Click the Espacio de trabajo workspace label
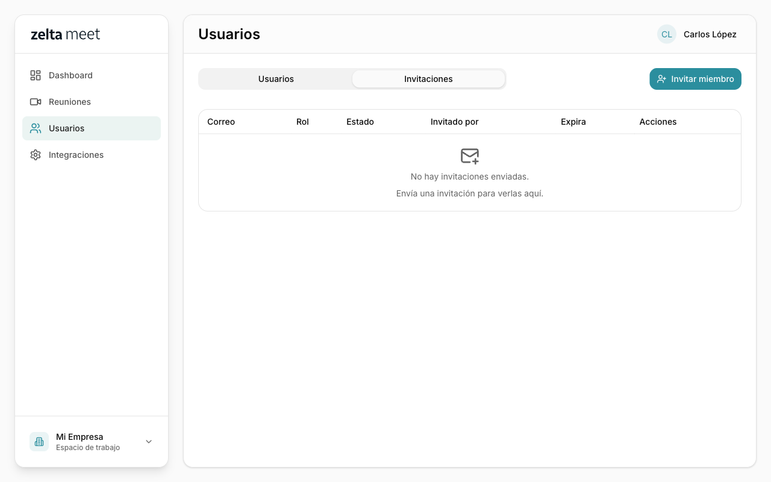This screenshot has height=482, width=771. (x=88, y=448)
